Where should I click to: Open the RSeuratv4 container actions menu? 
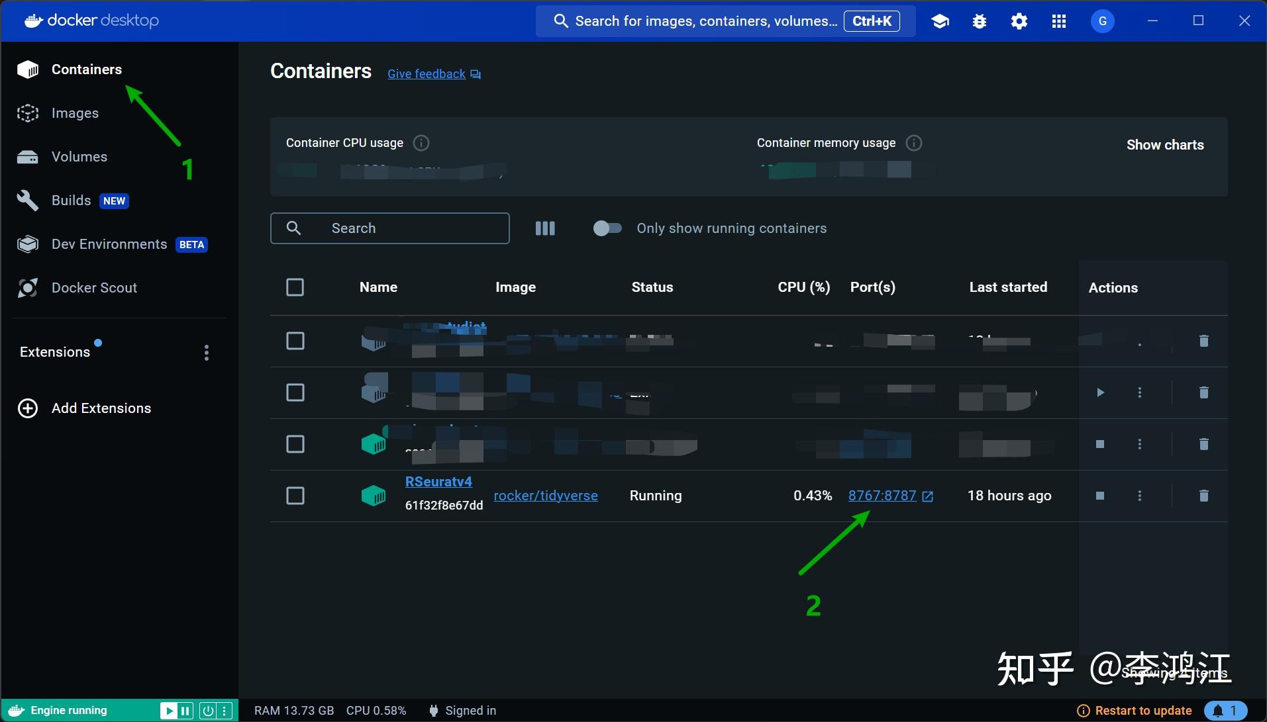[1140, 496]
